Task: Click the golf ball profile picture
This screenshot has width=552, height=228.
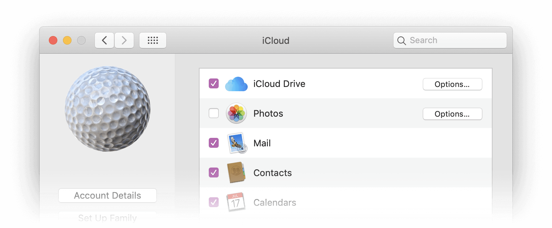Action: click(108, 109)
